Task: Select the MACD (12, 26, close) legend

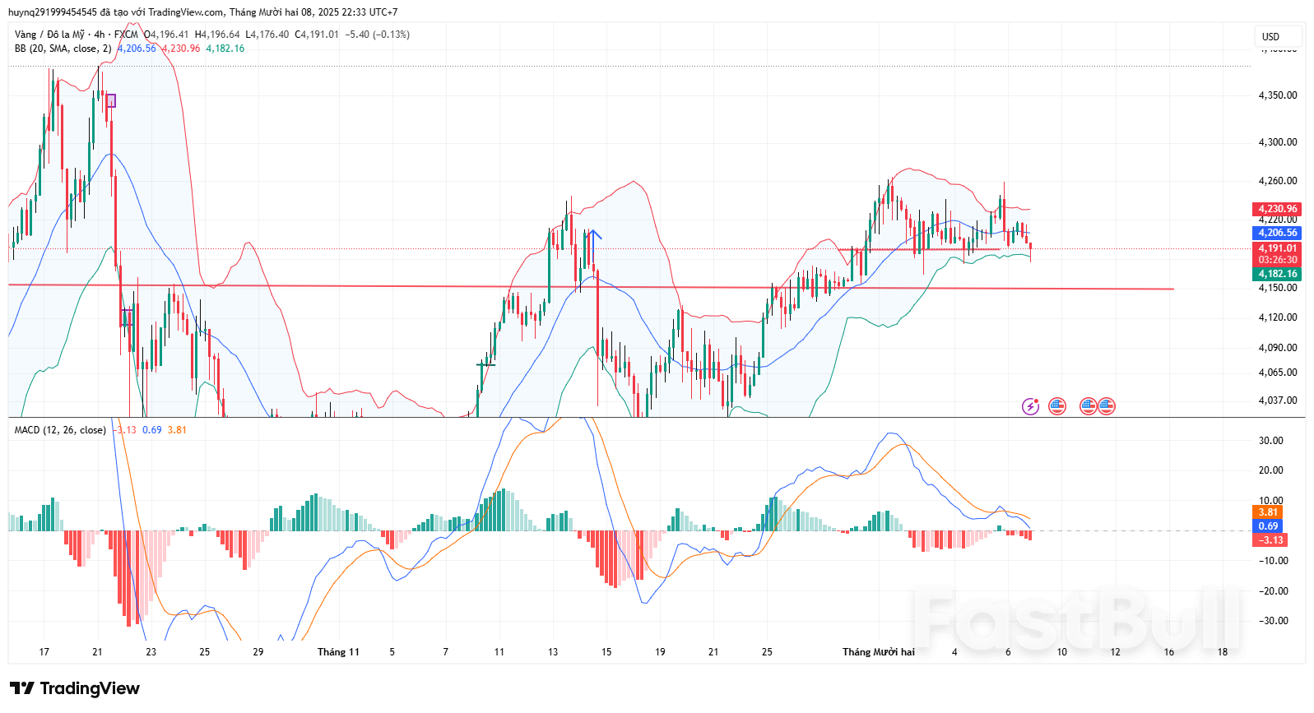Action: tap(60, 430)
